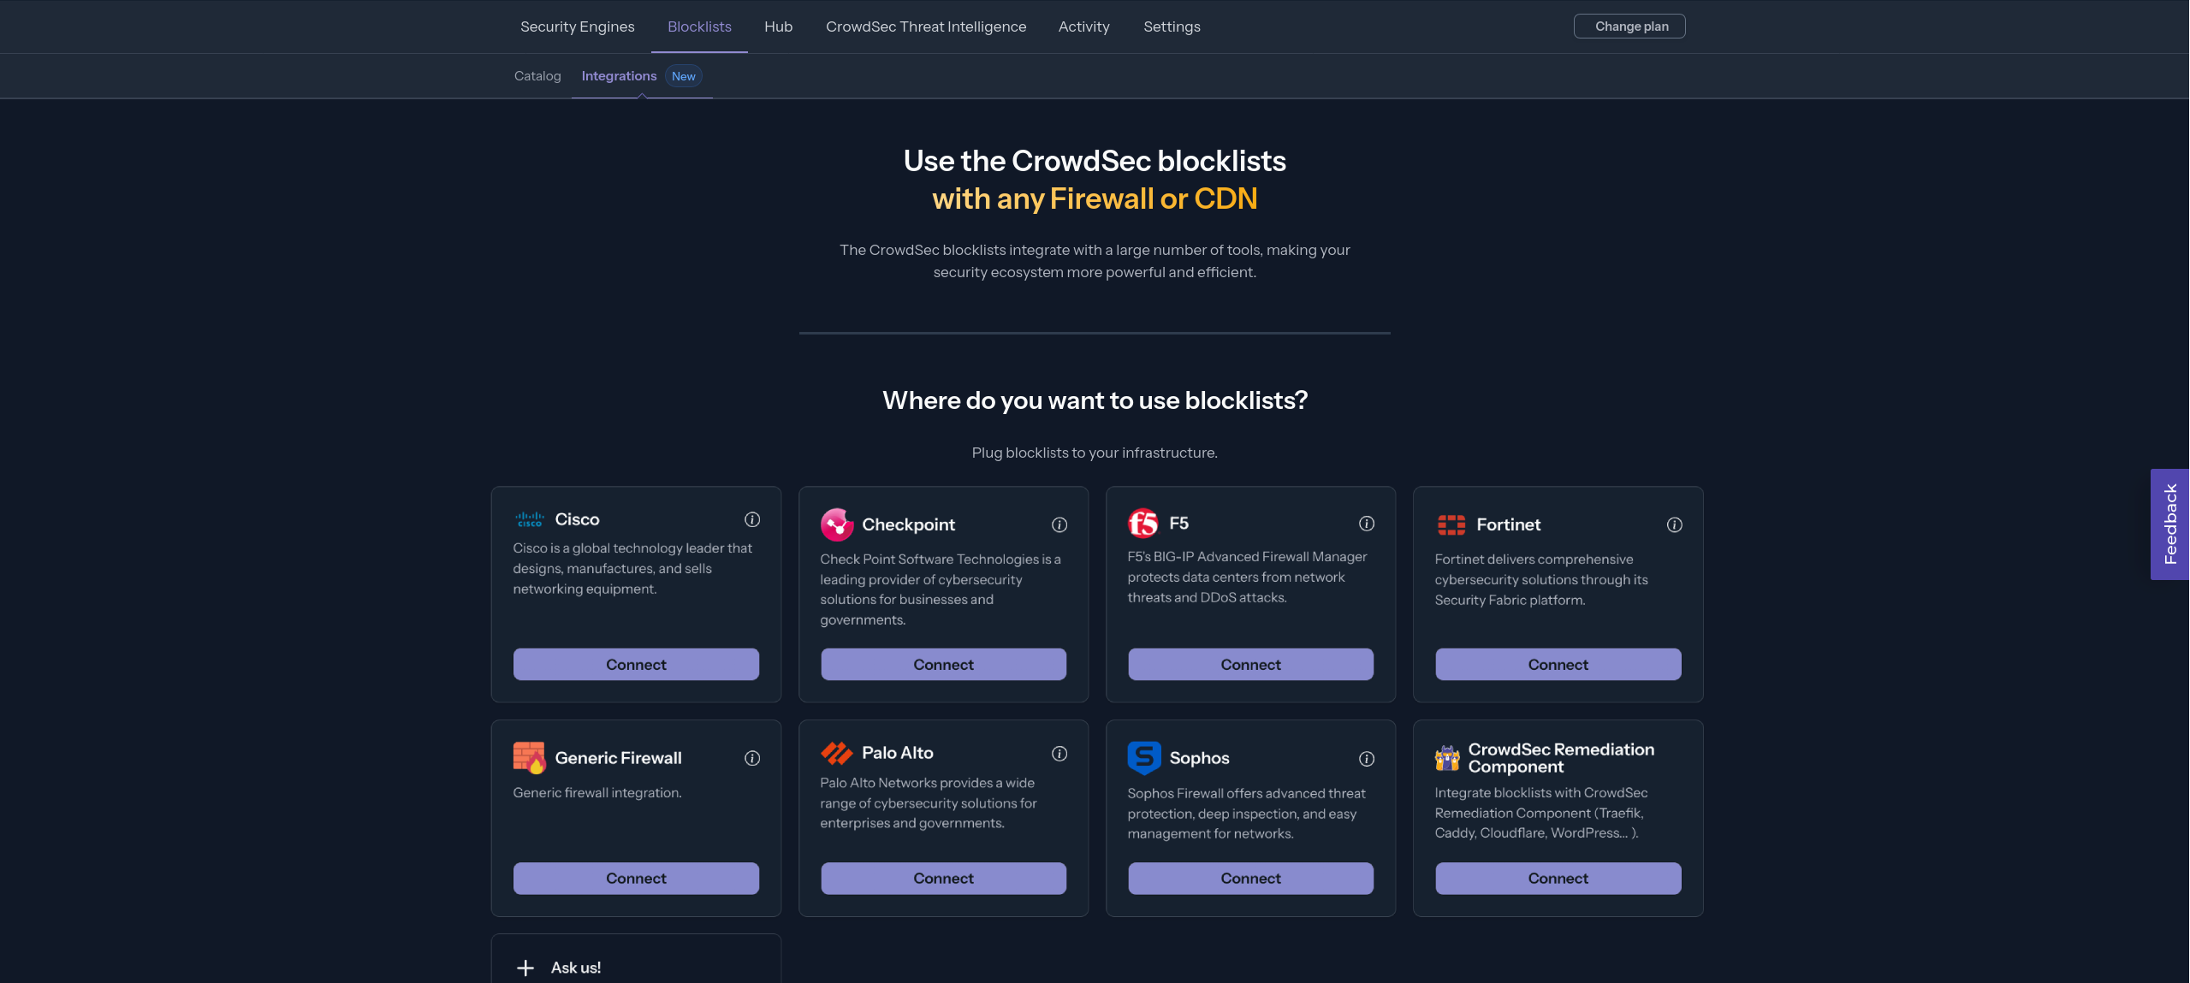Click the Checkpoint info icon
The image size is (2190, 983).
[x=1059, y=524]
